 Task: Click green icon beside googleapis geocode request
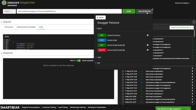point(192,58)
